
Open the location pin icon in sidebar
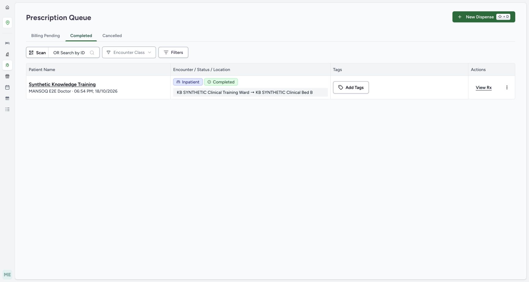click(x=7, y=23)
